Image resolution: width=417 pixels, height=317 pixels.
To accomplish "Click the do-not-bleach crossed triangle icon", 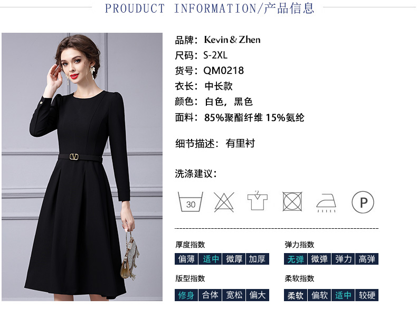I will (x=224, y=202).
